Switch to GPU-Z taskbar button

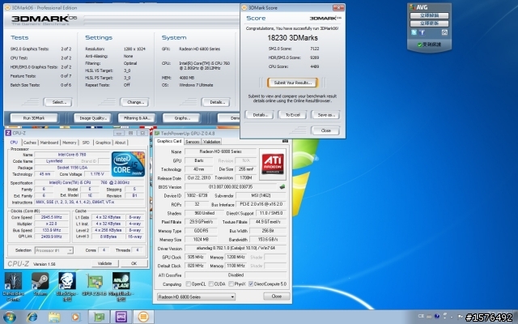(99, 317)
